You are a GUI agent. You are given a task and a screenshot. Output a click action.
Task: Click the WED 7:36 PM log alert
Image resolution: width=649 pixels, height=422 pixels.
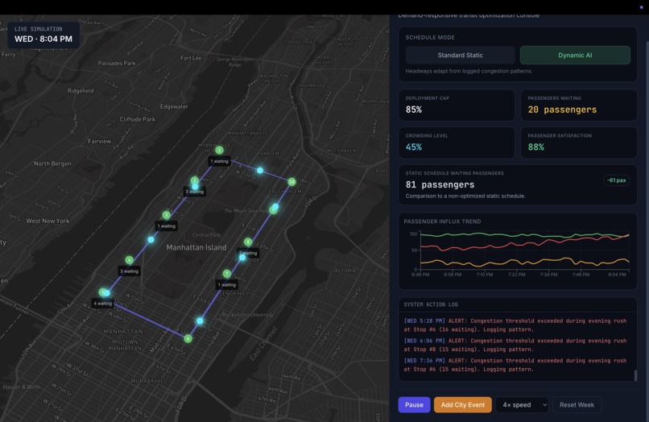515,365
